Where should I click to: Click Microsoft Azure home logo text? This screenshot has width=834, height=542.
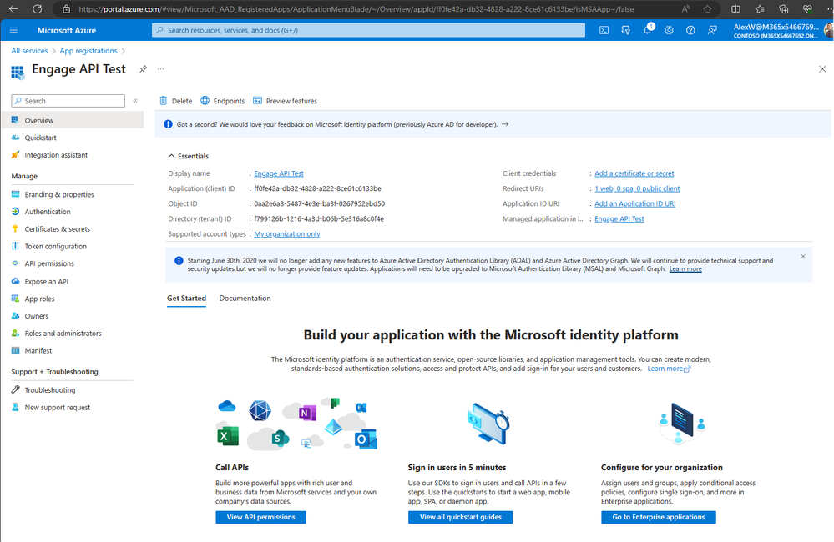[x=67, y=30]
